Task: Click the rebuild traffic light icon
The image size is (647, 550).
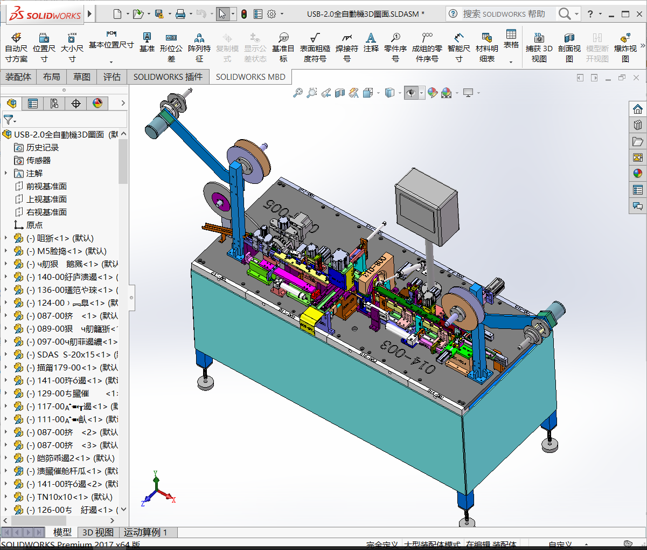Action: tap(244, 14)
